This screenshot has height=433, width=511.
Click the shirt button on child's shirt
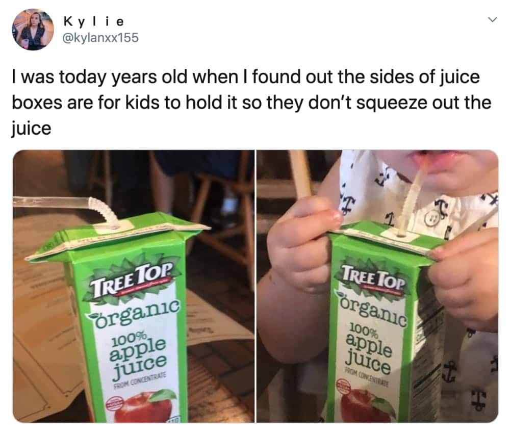coord(432,219)
